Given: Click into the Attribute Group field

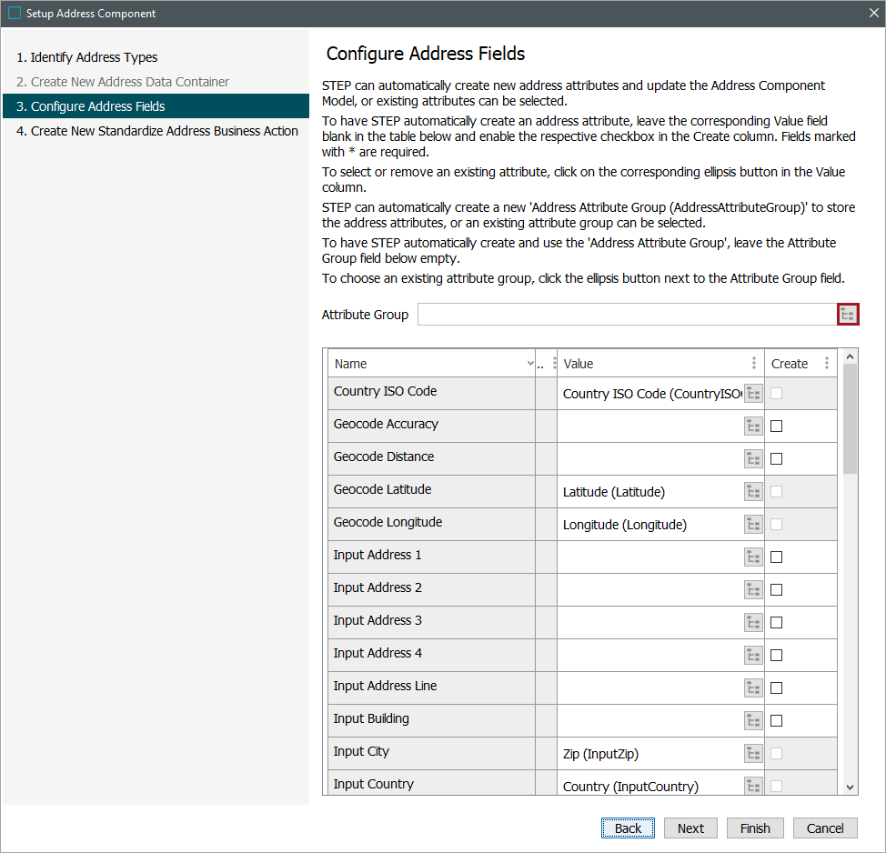Looking at the screenshot, I should pos(626,315).
